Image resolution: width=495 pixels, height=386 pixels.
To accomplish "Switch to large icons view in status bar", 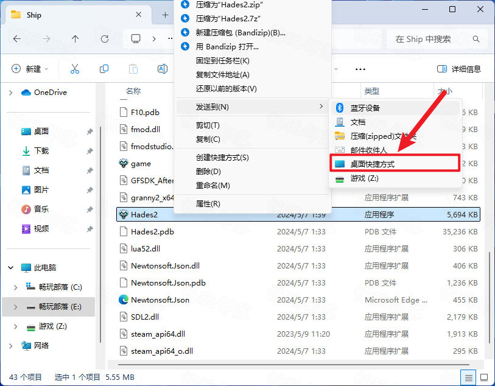I will 484,377.
